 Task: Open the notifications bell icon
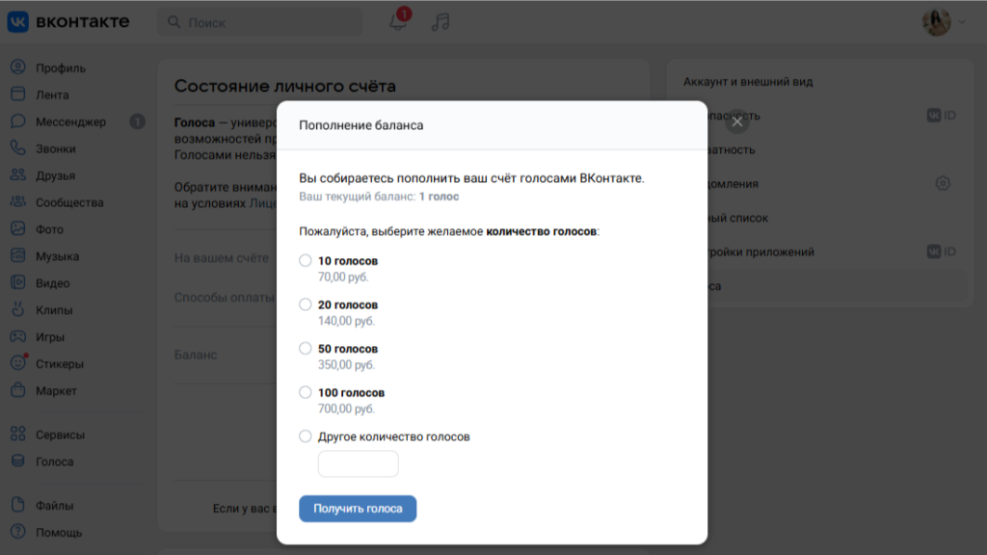point(398,22)
